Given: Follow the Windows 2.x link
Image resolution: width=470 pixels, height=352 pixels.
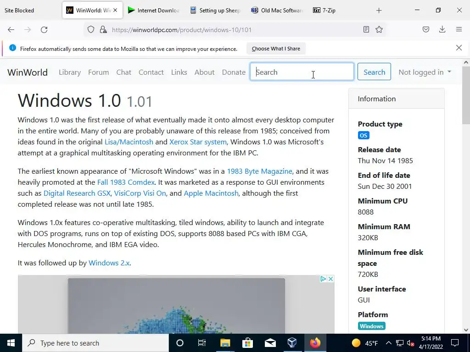Looking at the screenshot, I should (109, 263).
